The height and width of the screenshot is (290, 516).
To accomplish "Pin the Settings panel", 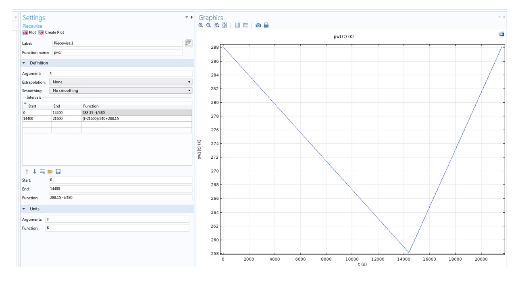I will click(x=191, y=17).
